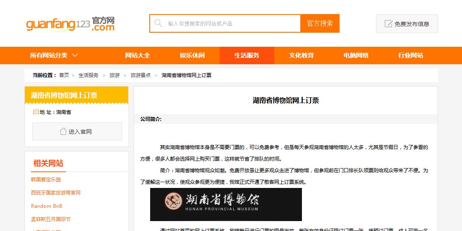Focus the website search input field
462x231 pixels.
pos(225,23)
